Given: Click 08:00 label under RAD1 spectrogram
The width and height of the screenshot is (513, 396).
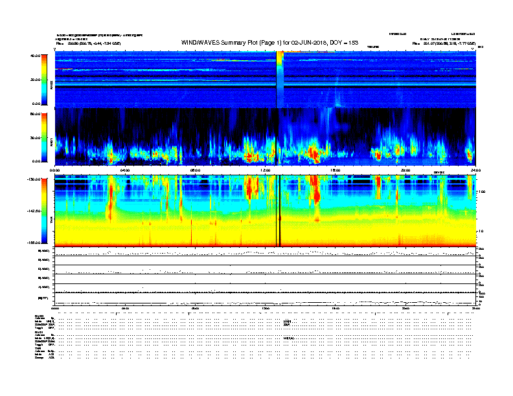Looking at the screenshot, I should pyautogui.click(x=195, y=170).
